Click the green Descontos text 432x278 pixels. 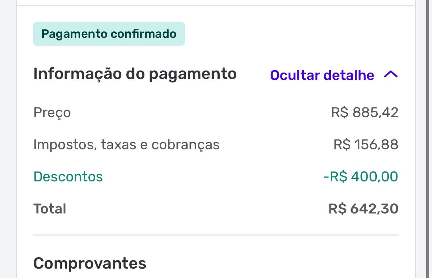(68, 176)
